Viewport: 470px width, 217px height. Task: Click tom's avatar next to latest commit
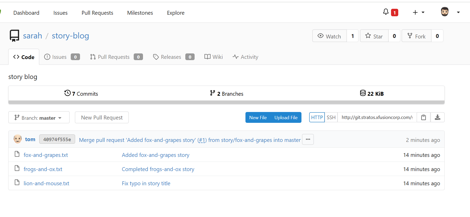click(x=18, y=139)
